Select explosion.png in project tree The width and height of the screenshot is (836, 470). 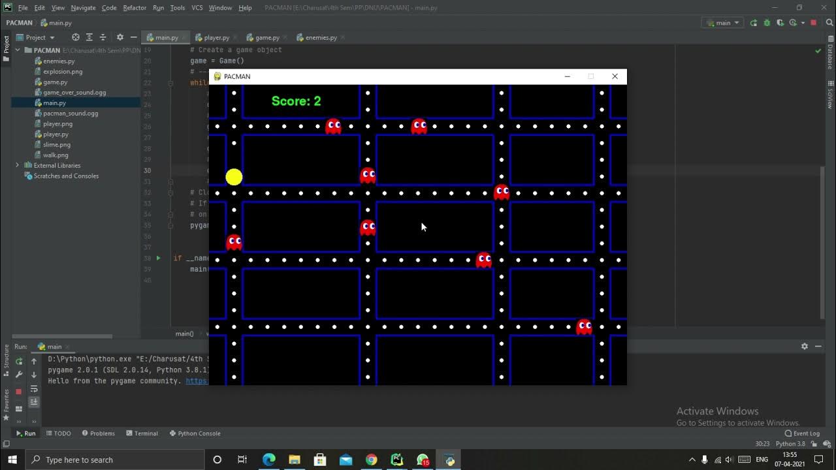63,71
